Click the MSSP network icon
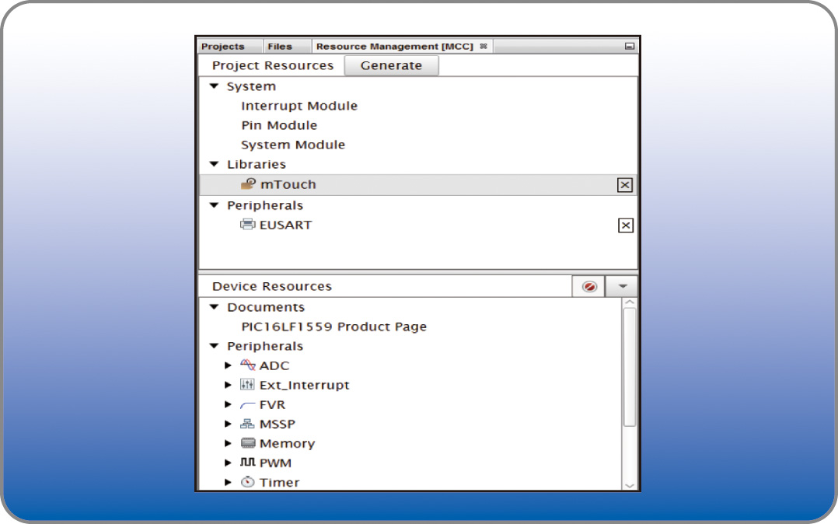The height and width of the screenshot is (524, 838). pyautogui.click(x=248, y=424)
